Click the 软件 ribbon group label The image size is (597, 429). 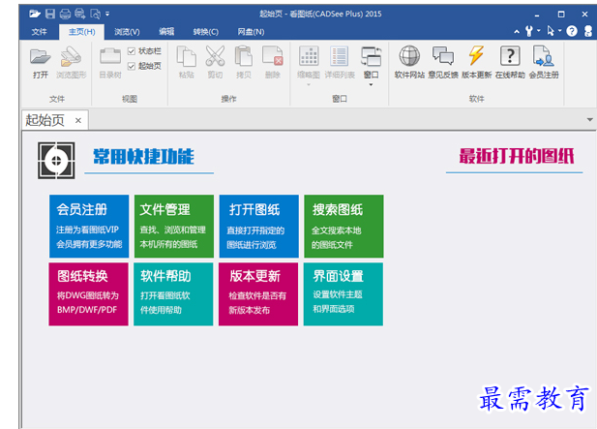pyautogui.click(x=476, y=99)
